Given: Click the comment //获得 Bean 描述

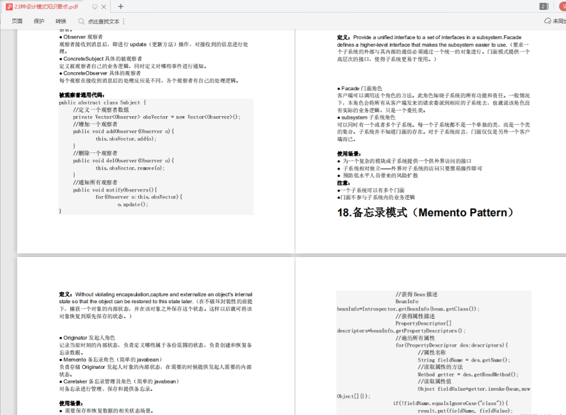Looking at the screenshot, I should [416, 294].
